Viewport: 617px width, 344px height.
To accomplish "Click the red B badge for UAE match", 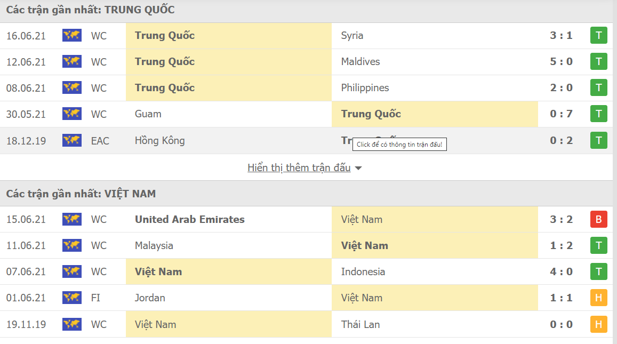I will pyautogui.click(x=598, y=219).
